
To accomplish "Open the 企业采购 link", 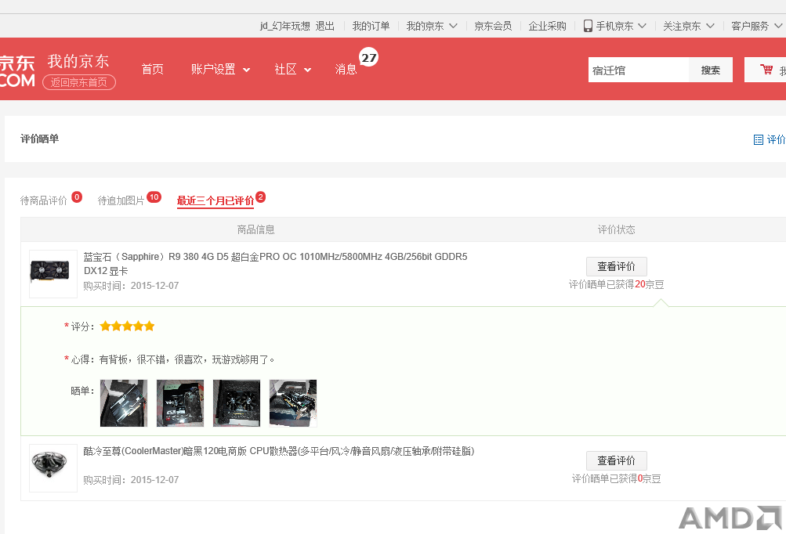I will (548, 26).
